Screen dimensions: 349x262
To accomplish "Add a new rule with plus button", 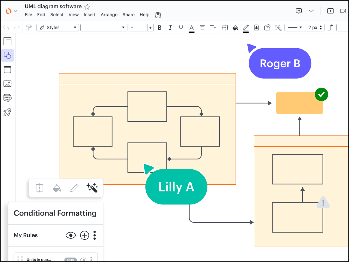I will coord(85,235).
